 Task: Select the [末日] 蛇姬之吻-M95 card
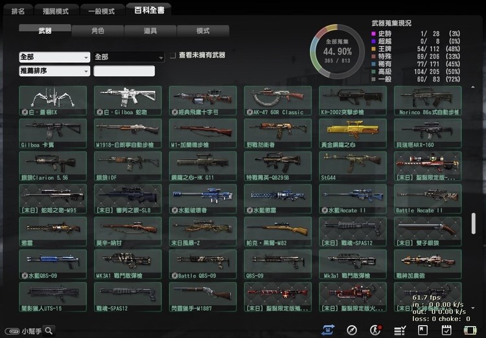tap(52, 199)
